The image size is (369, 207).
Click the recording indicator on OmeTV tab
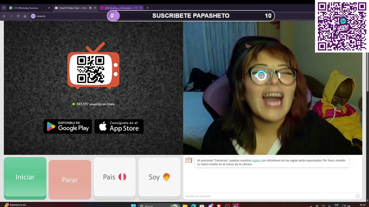pyautogui.click(x=90, y=8)
